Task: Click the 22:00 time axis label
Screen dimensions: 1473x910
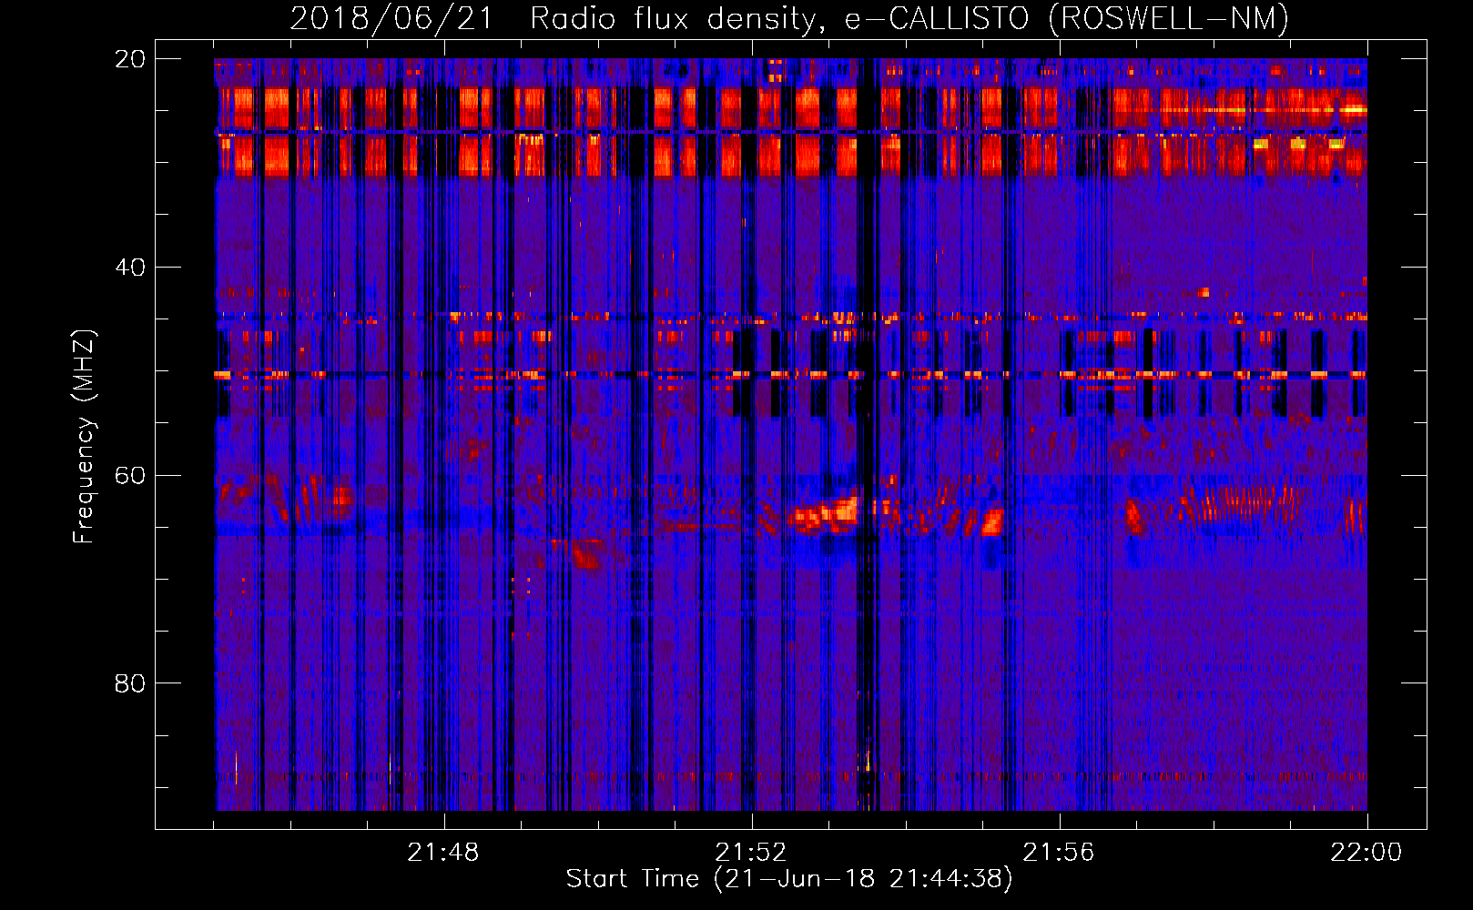Action: (1366, 853)
